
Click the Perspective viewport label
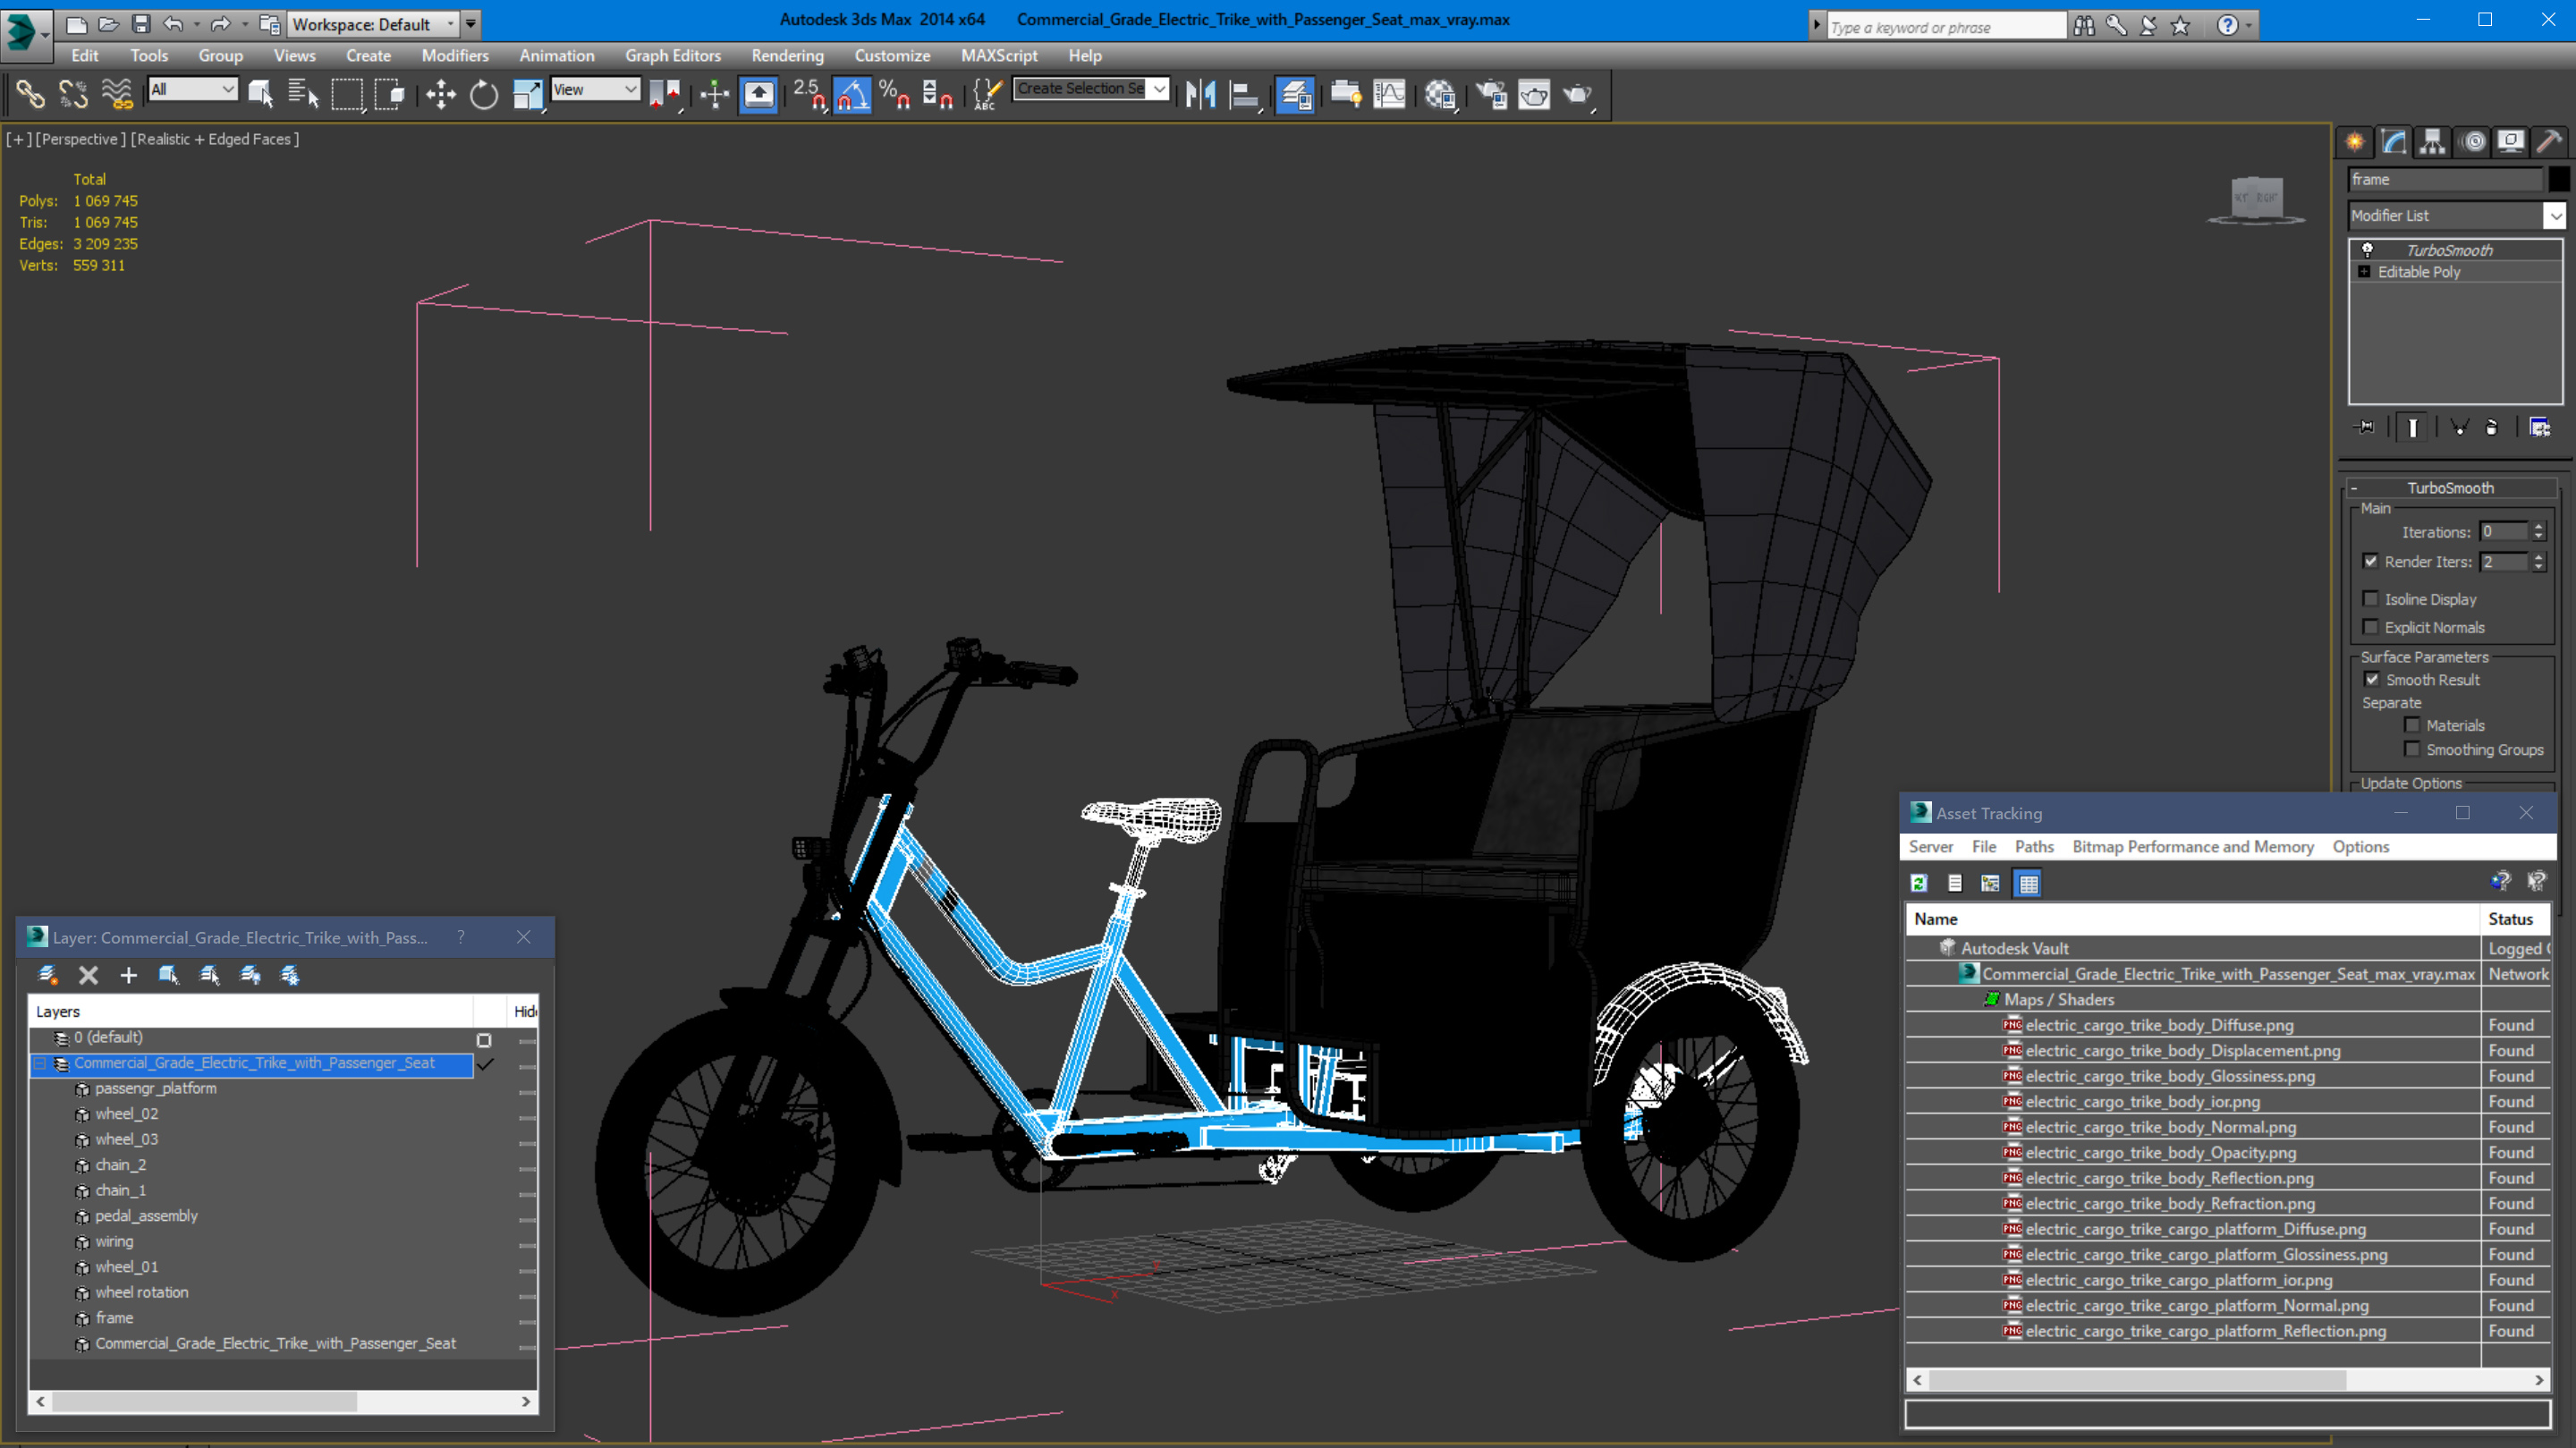[81, 139]
